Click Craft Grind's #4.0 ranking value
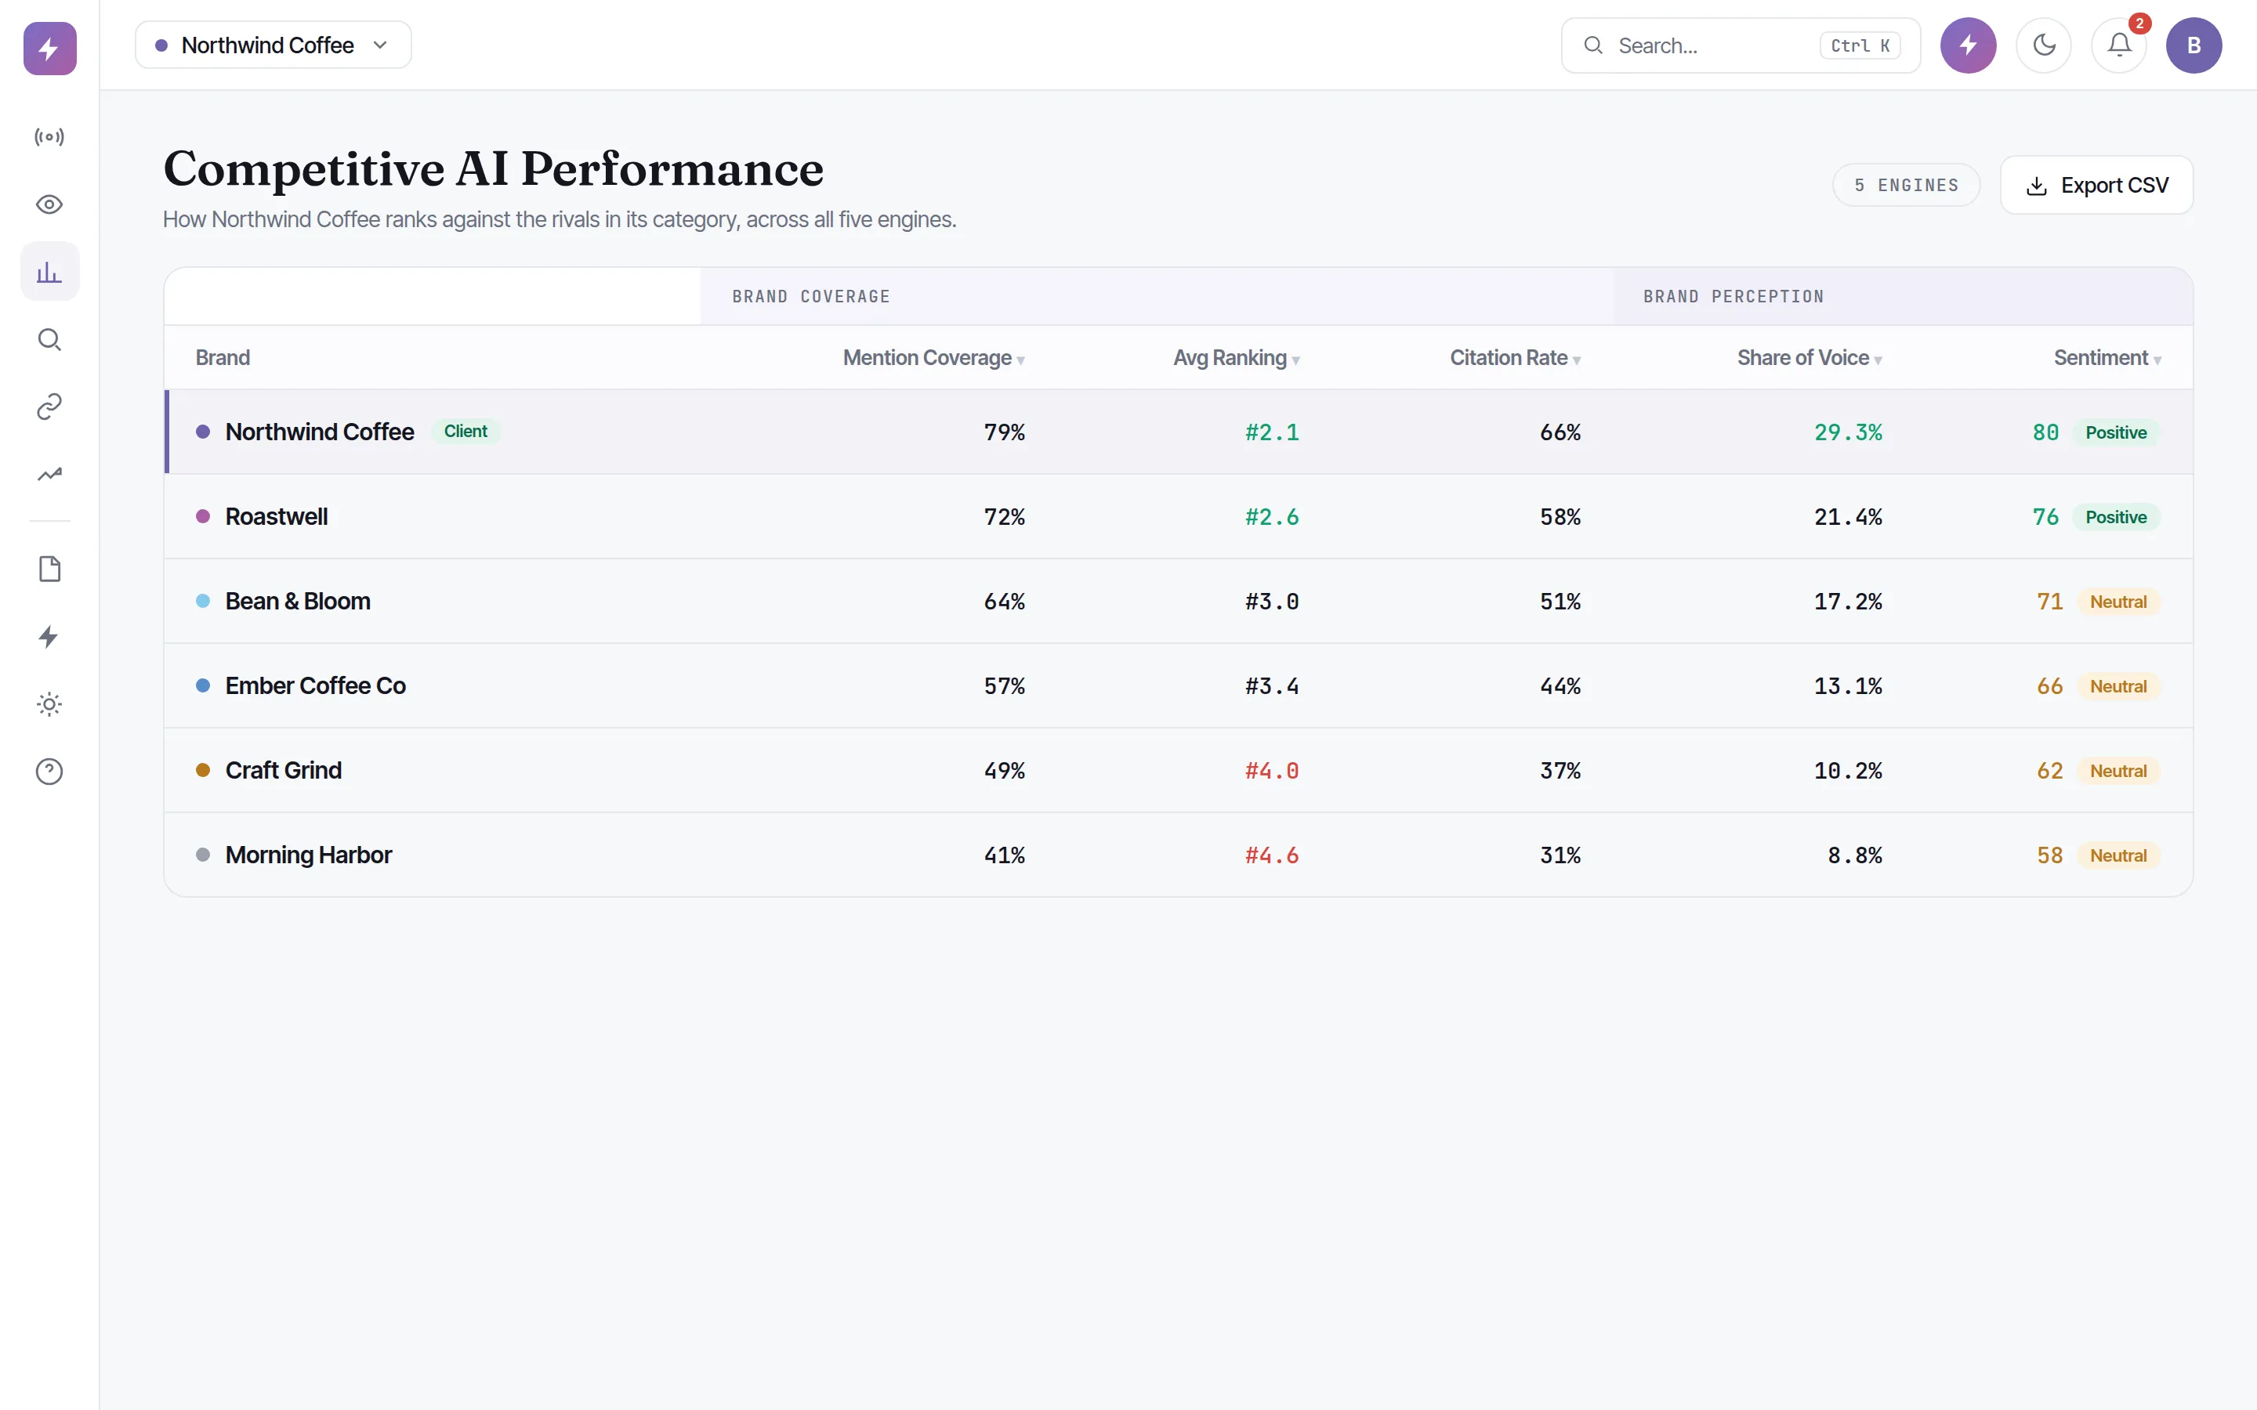The image size is (2257, 1410). (1271, 772)
